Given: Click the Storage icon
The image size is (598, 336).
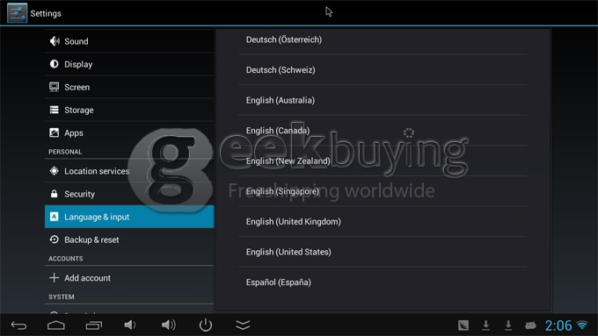Looking at the screenshot, I should (x=55, y=110).
